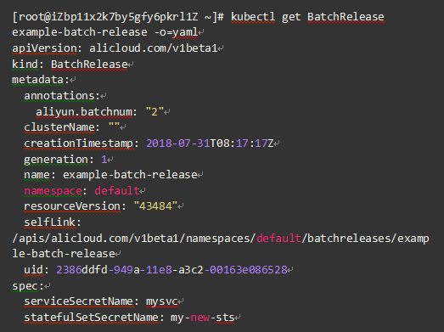Viewport: 444px width, 332px height.
Task: Click the 'creationTimestamp' key
Action: [78, 143]
